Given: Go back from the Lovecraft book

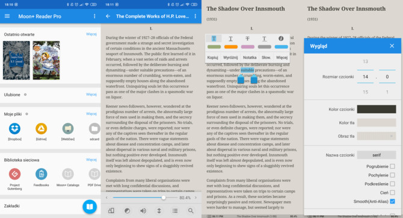Looking at the screenshot, I should [x=108, y=16].
